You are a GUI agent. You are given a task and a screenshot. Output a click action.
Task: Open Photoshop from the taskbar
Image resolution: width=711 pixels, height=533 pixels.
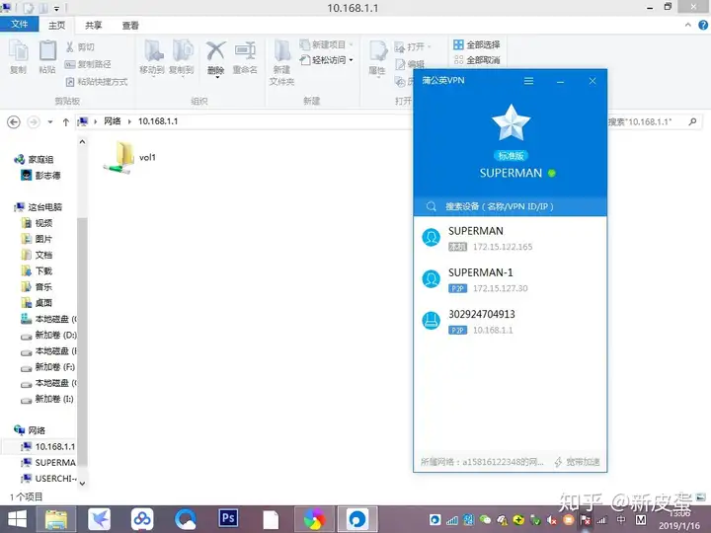tap(228, 518)
